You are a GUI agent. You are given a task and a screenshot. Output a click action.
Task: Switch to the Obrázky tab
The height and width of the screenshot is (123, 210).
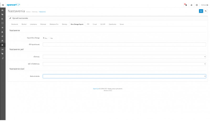(x=65, y=24)
